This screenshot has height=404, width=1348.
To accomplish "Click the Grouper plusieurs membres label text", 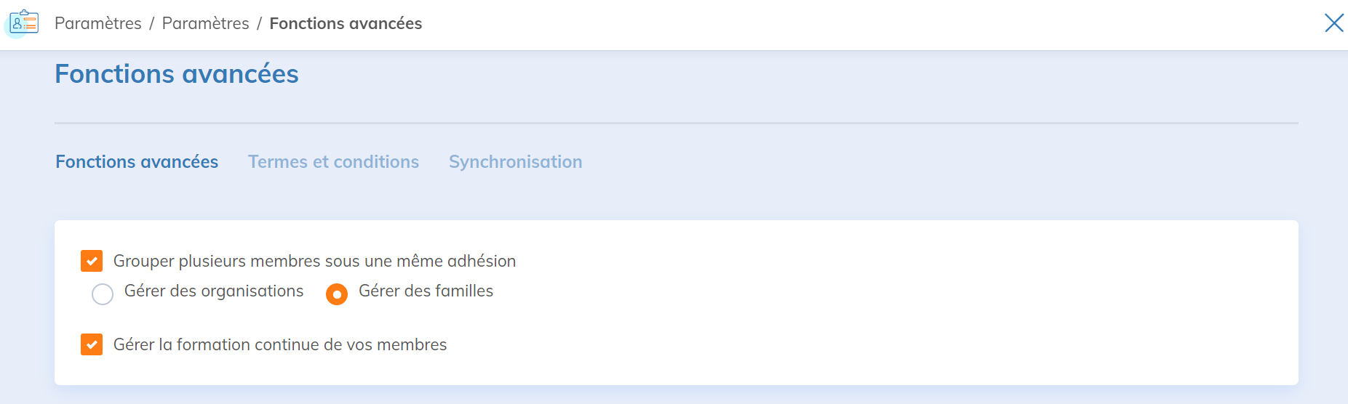I will 314,261.
